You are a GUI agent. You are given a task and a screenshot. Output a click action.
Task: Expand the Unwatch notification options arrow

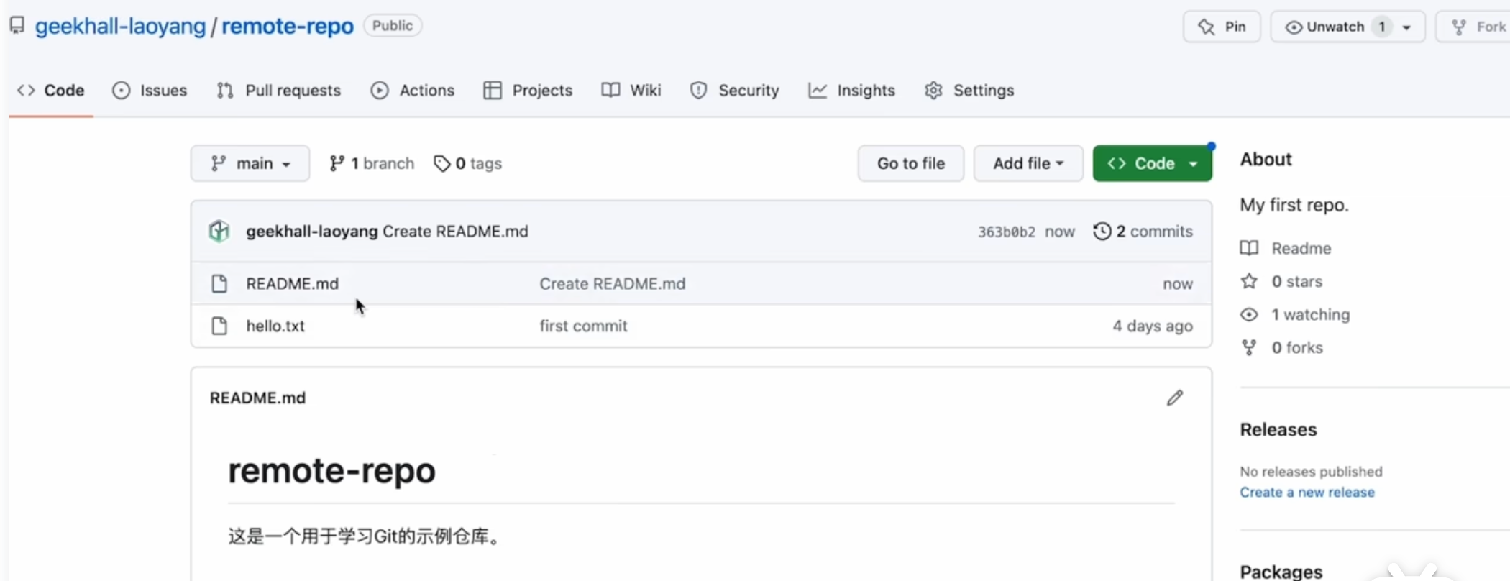[1407, 27]
